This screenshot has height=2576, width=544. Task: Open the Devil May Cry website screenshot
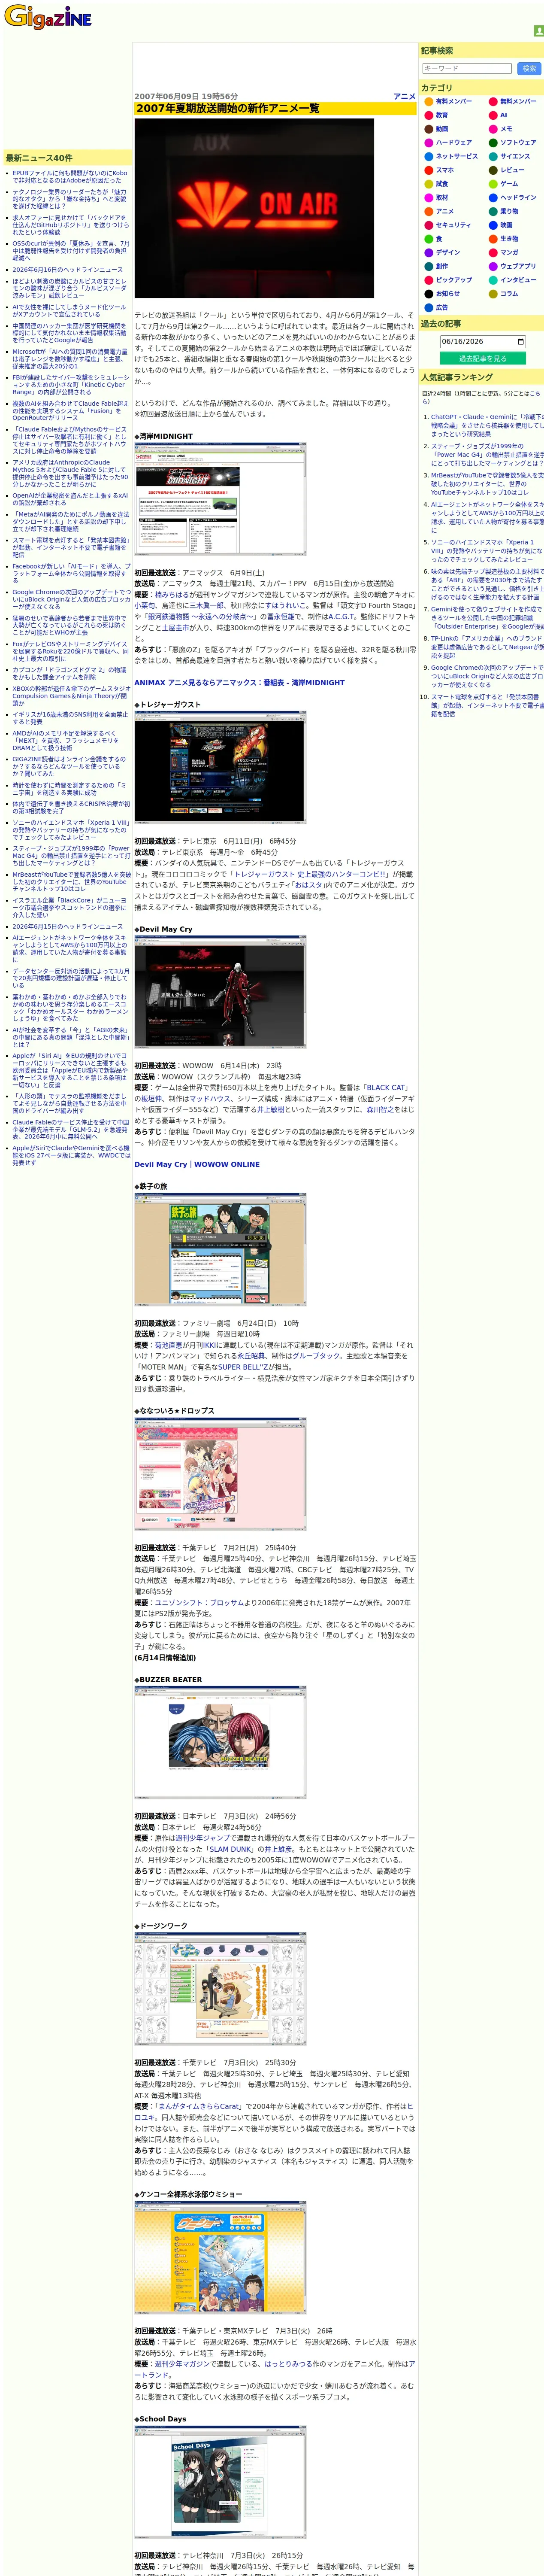click(x=220, y=993)
